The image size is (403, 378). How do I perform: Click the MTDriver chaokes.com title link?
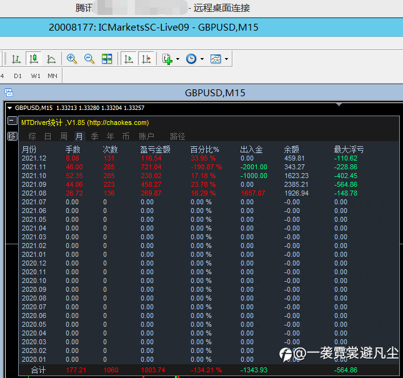(x=85, y=122)
